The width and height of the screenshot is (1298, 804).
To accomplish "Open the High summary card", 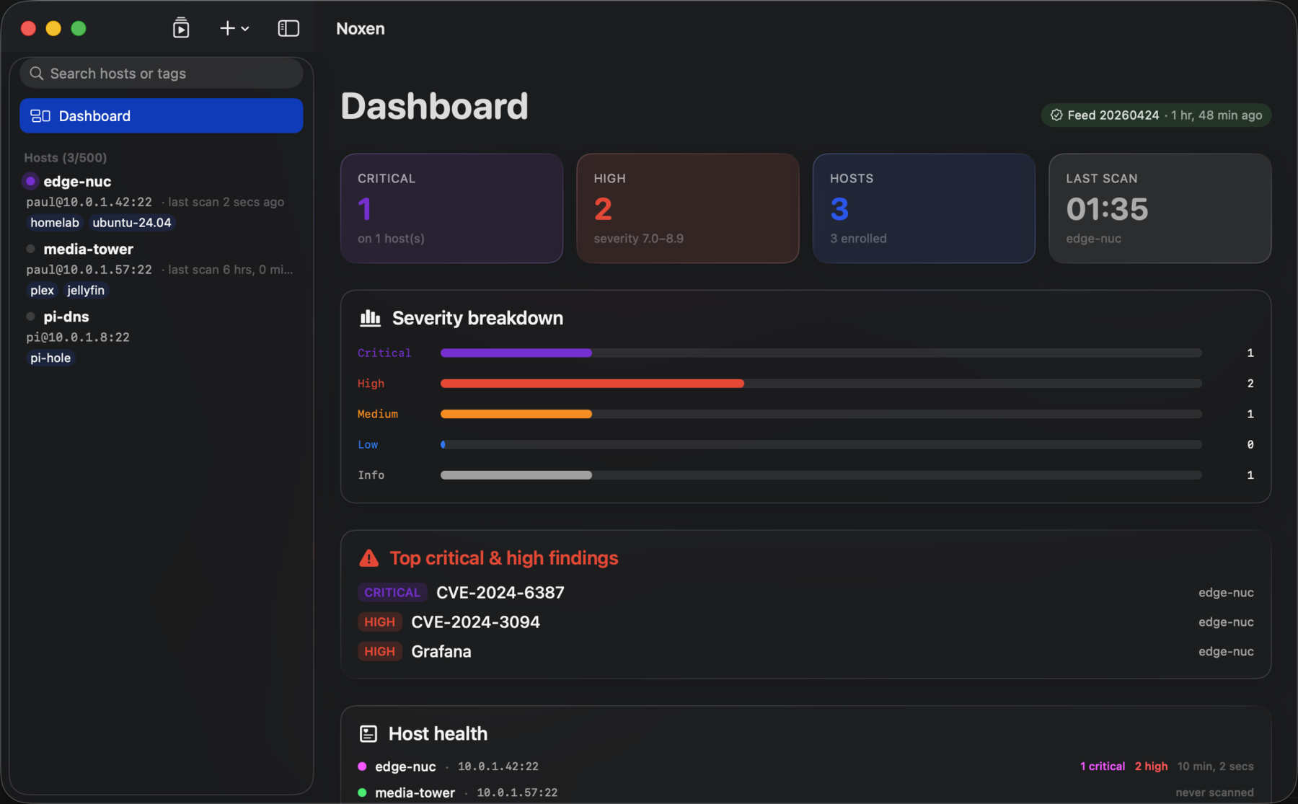I will (687, 208).
